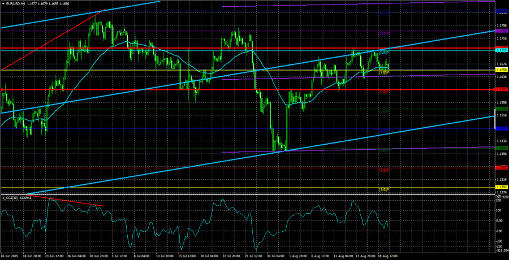Click the 23 Jun 12:00 time label

click(x=54, y=256)
